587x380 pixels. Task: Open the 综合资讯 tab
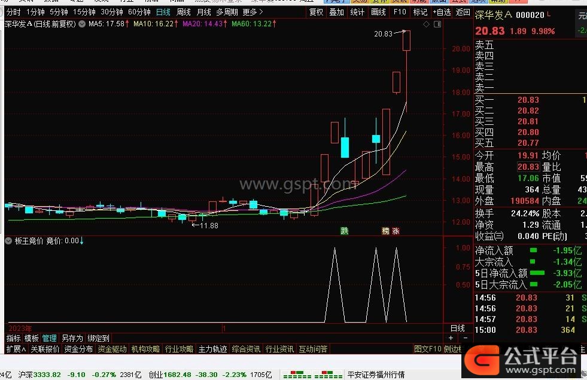(246, 349)
